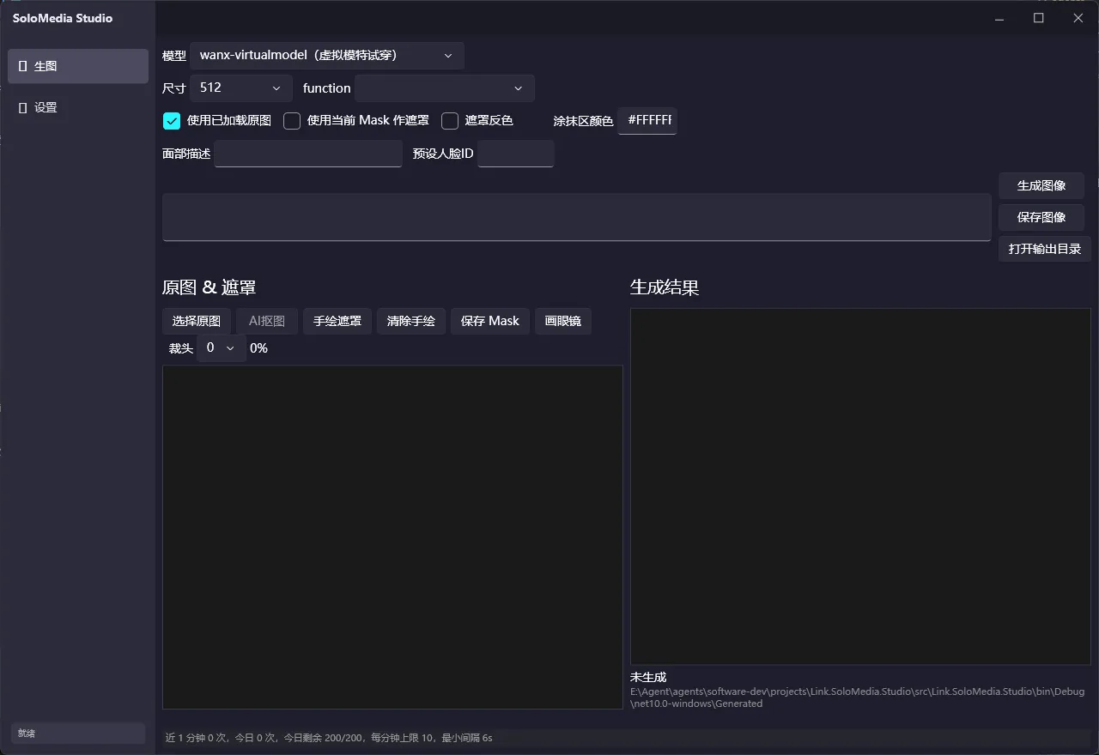Click the 就绪 status label
This screenshot has height=755, width=1099.
27,734
